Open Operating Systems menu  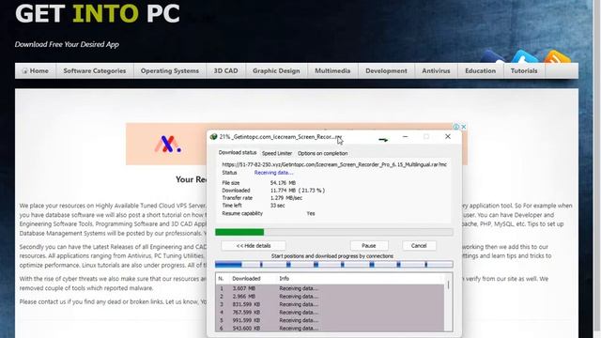pyautogui.click(x=170, y=71)
